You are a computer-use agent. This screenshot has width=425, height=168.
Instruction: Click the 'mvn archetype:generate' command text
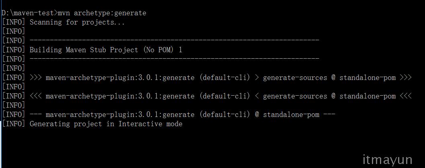[102, 13]
